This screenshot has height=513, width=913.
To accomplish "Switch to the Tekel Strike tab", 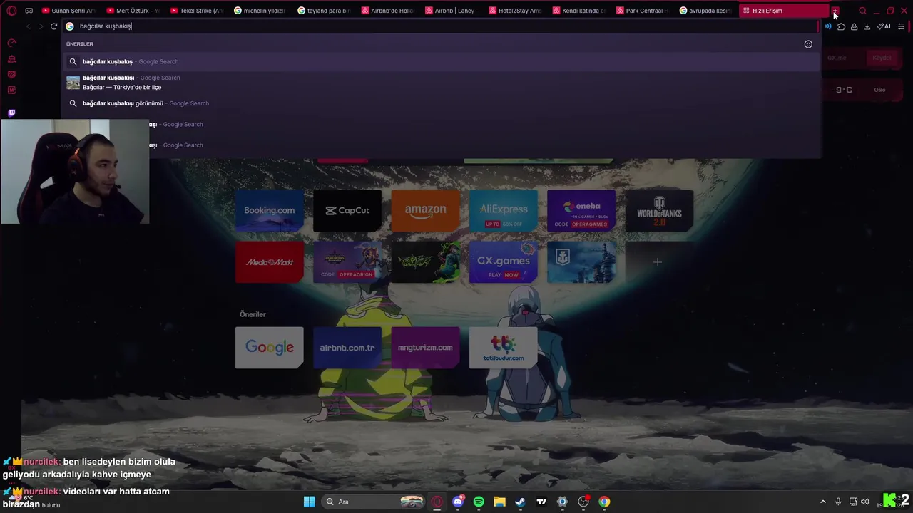I will (x=198, y=11).
